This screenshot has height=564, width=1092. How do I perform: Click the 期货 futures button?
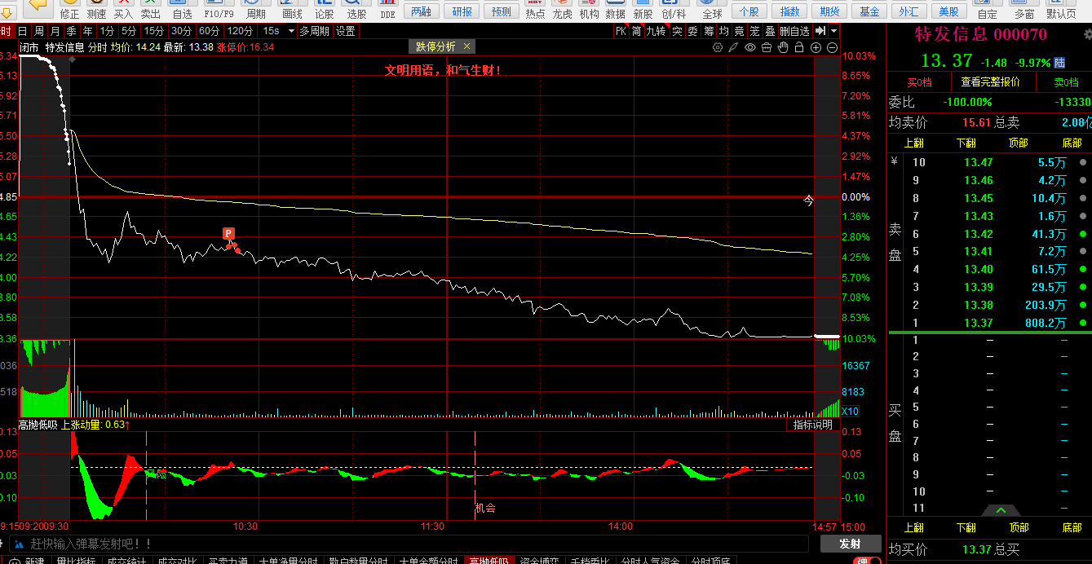click(x=829, y=11)
